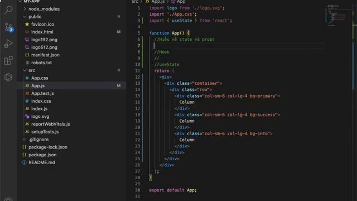
Task: Open index.js in the src folder
Action: (x=39, y=109)
